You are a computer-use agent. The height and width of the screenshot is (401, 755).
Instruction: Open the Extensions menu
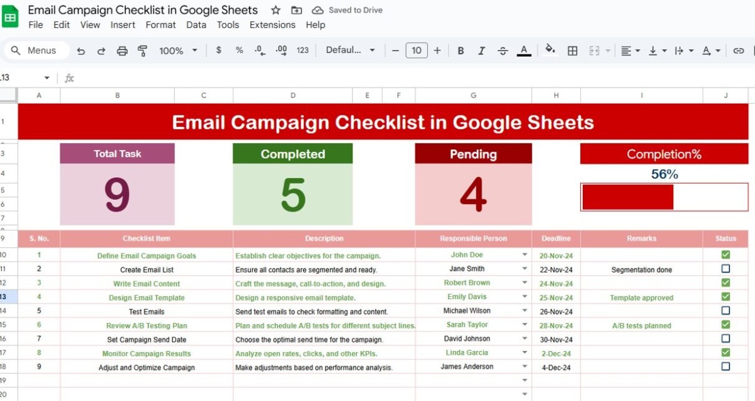pyautogui.click(x=273, y=25)
